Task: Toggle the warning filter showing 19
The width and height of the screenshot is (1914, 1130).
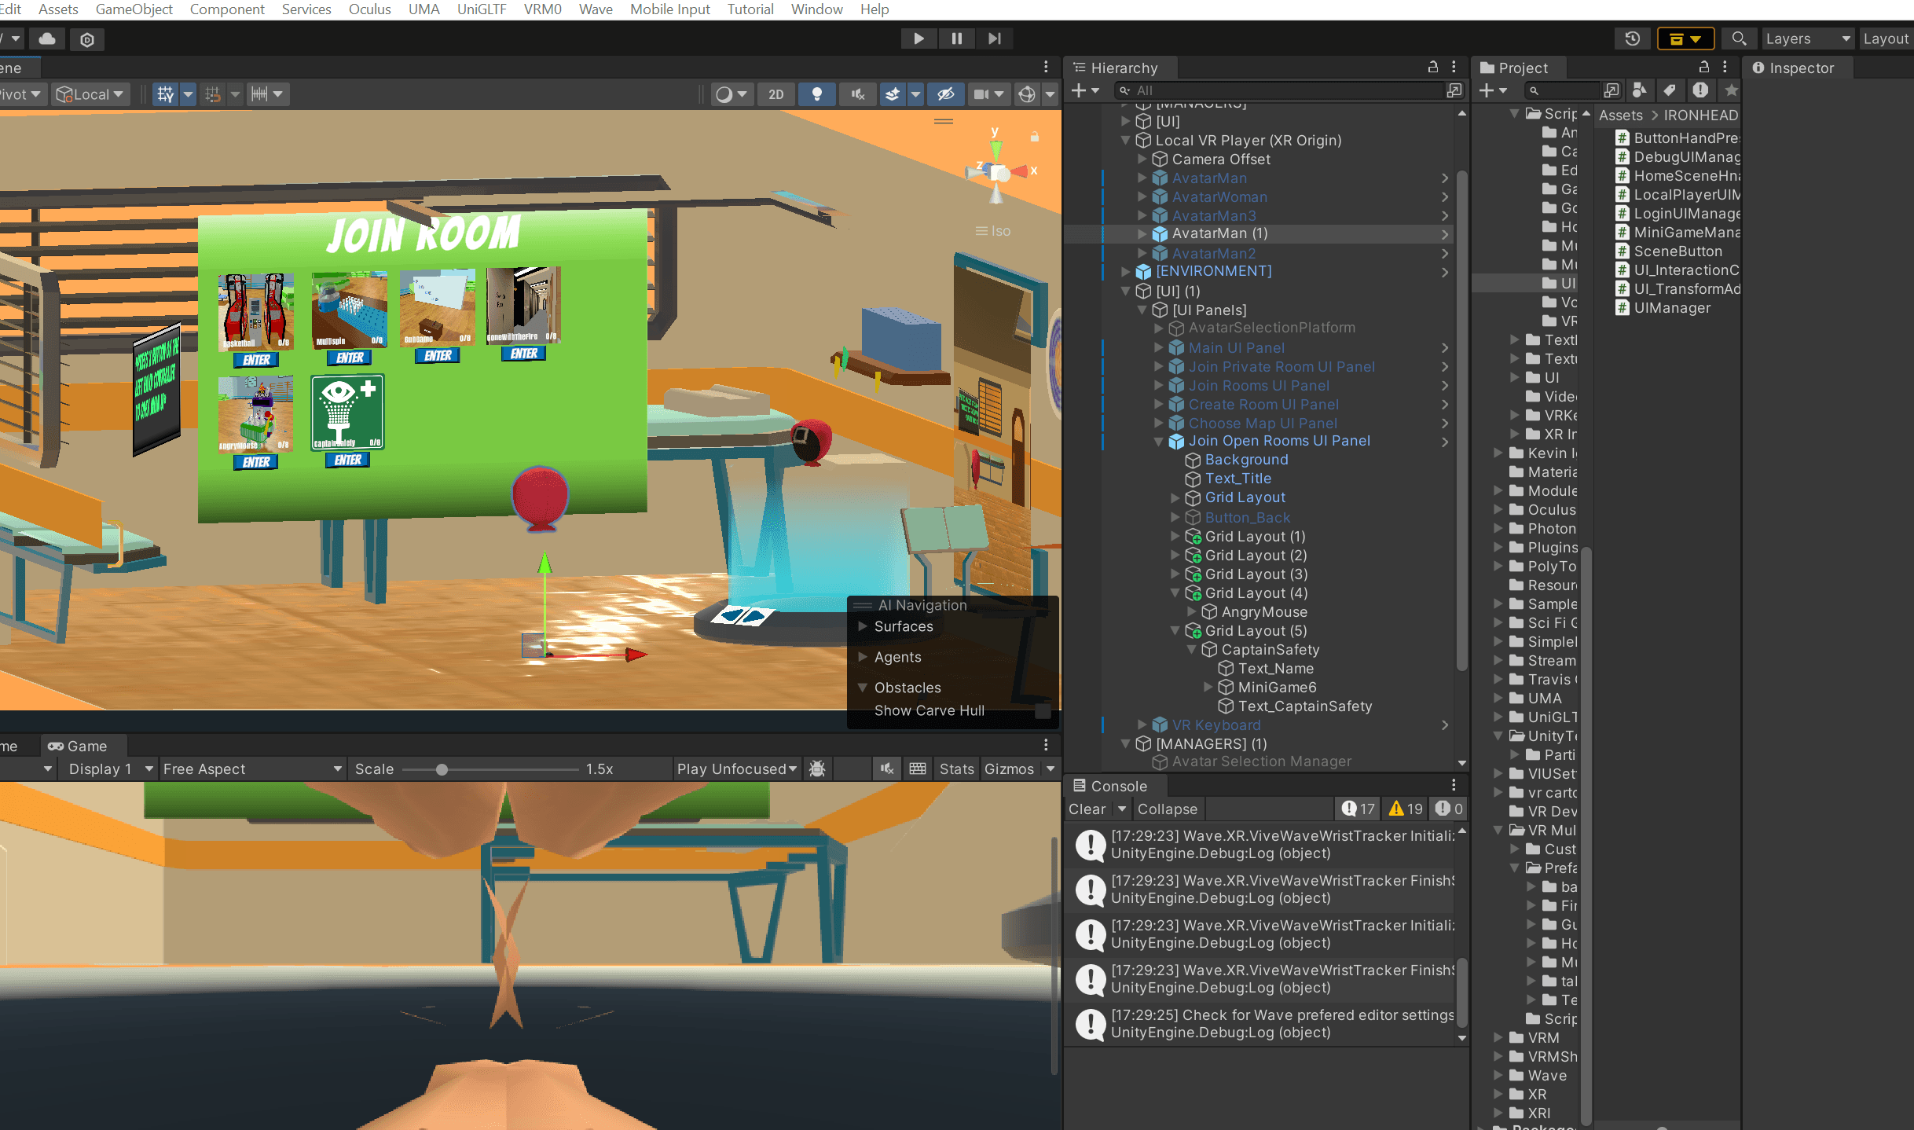Action: click(1406, 809)
